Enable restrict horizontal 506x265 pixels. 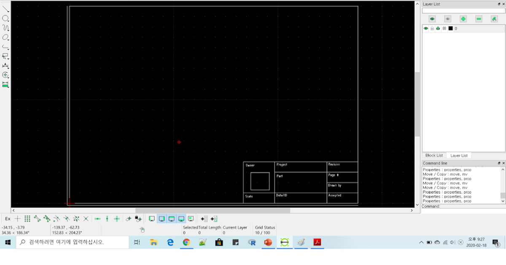tap(97, 219)
